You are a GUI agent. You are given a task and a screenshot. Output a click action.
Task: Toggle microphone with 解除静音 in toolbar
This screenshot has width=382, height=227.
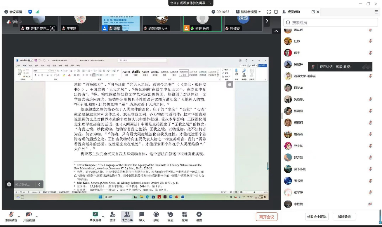pos(11,217)
